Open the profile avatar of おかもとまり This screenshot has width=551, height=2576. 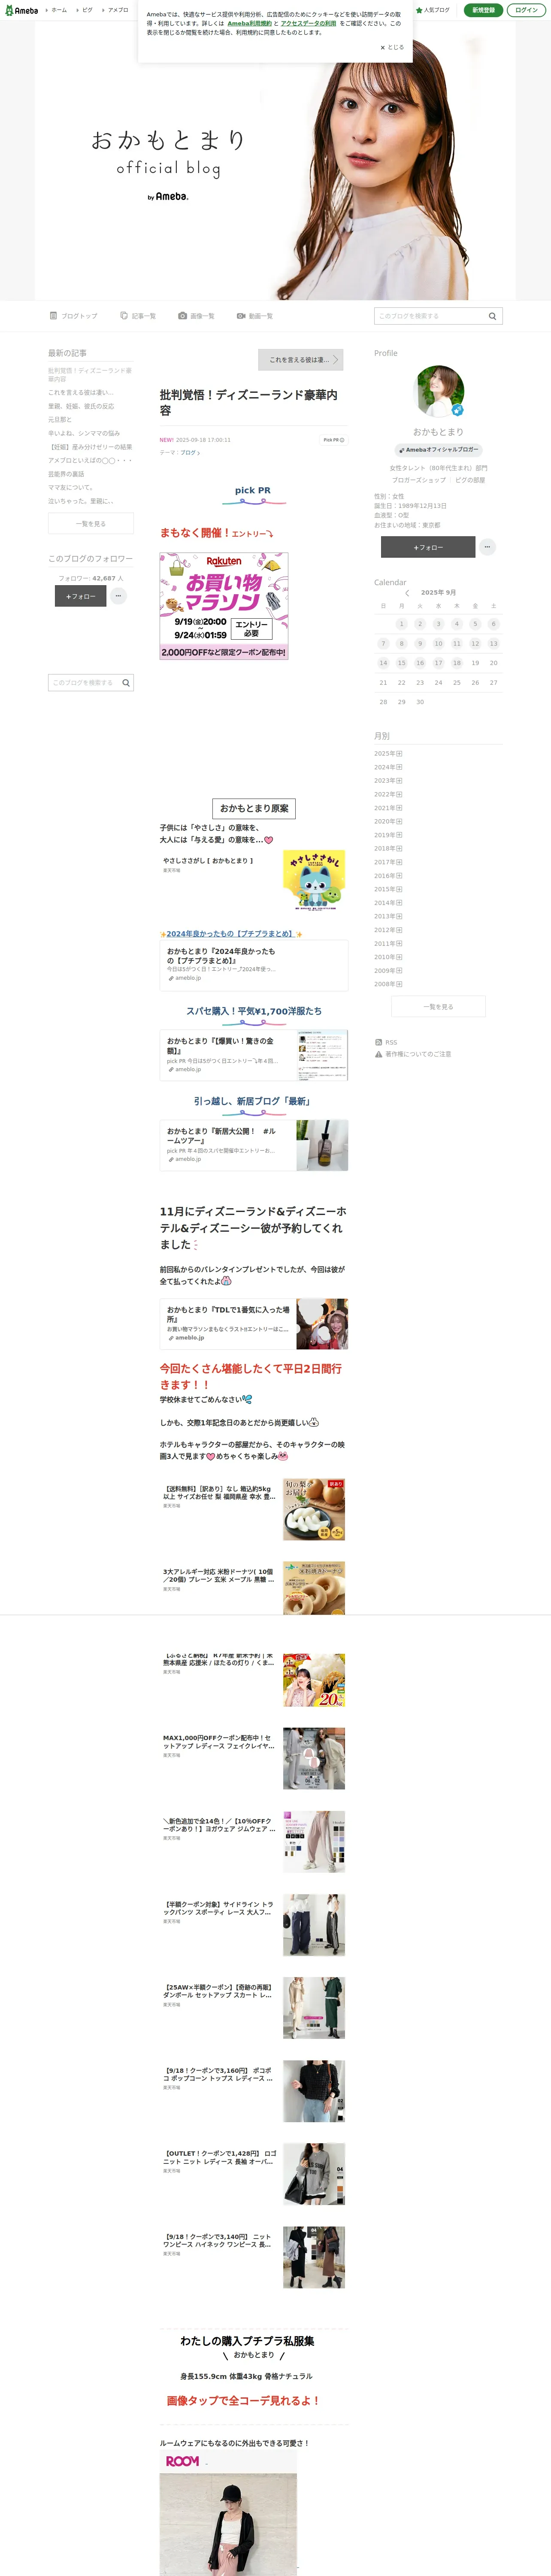[440, 391]
